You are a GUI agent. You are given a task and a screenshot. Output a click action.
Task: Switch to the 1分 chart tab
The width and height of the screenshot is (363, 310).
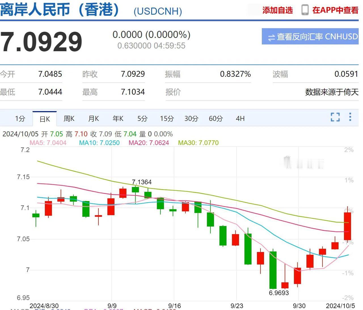tap(20, 119)
